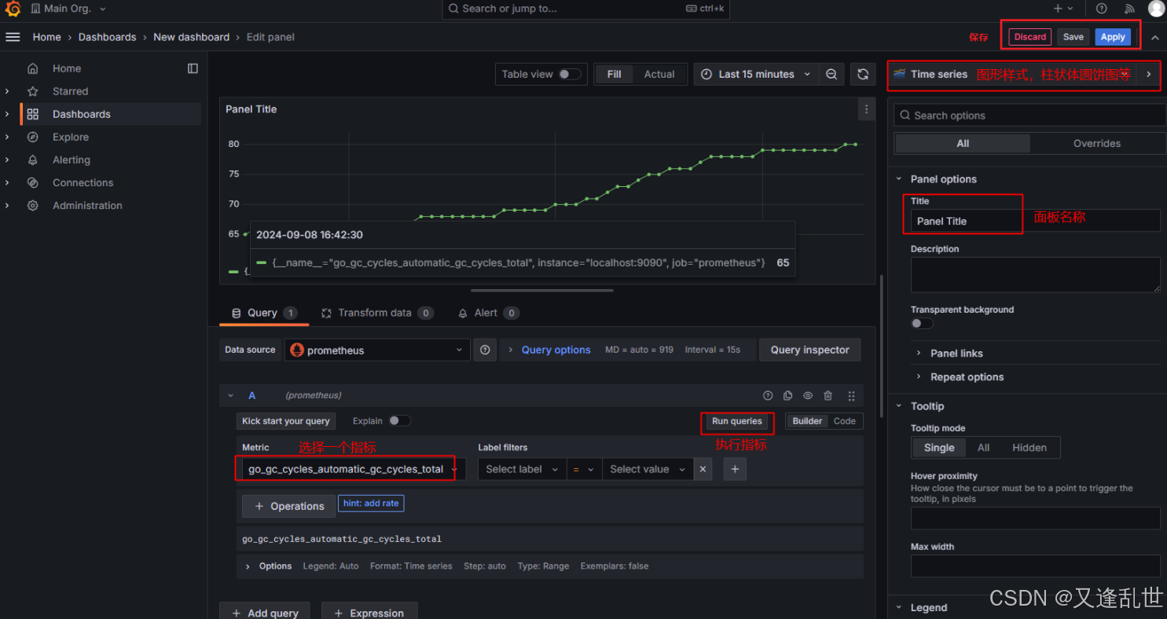Viewport: 1167px width, 619px height.
Task: Switch query editor to Code mode
Action: [x=845, y=421]
